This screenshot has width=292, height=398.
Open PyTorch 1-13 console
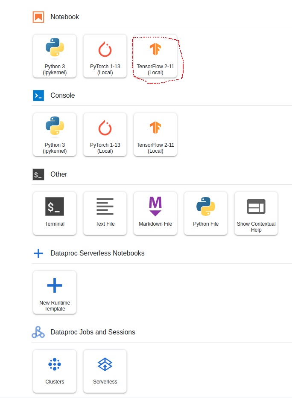click(105, 134)
